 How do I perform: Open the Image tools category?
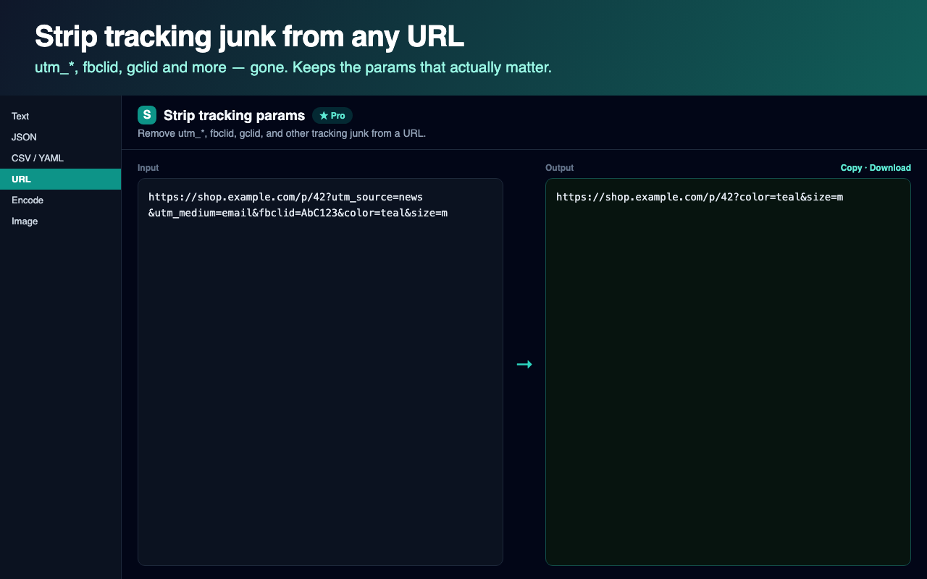60,221
